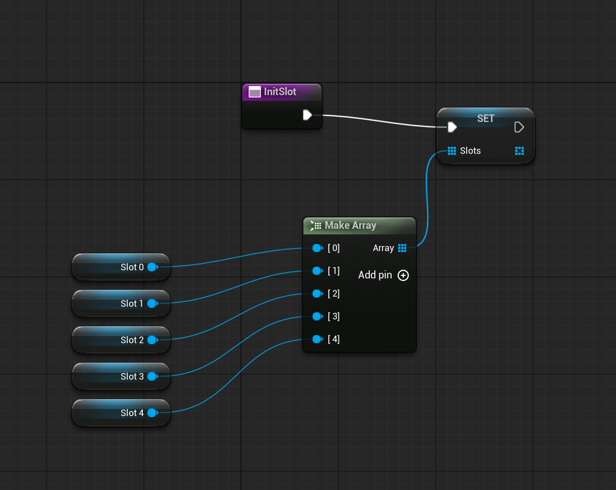Click the Make Array [4] input pin
616x490 pixels.
point(317,339)
